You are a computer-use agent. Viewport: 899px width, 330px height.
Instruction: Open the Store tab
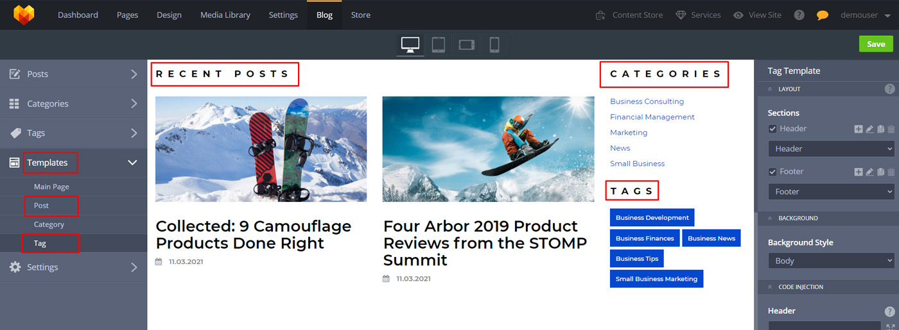tap(360, 15)
